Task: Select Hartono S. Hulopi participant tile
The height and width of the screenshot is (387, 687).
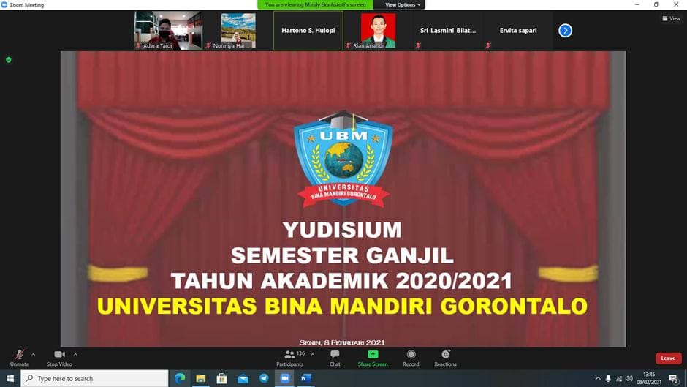Action: pyautogui.click(x=308, y=31)
